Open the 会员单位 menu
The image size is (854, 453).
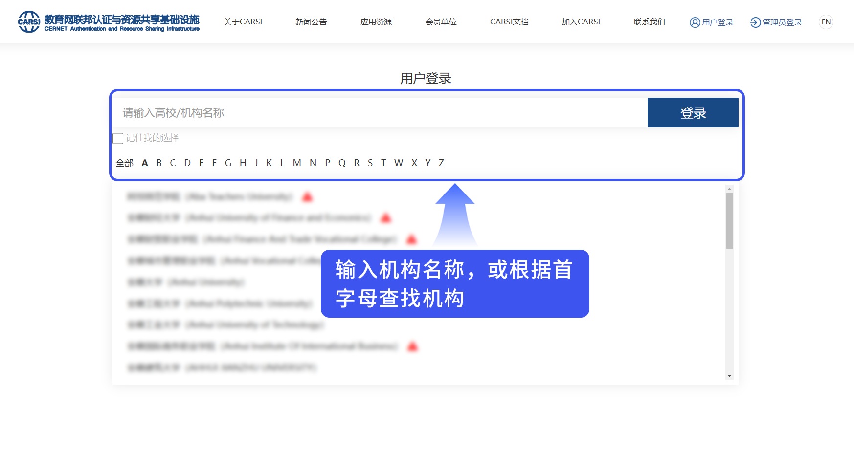tap(441, 22)
